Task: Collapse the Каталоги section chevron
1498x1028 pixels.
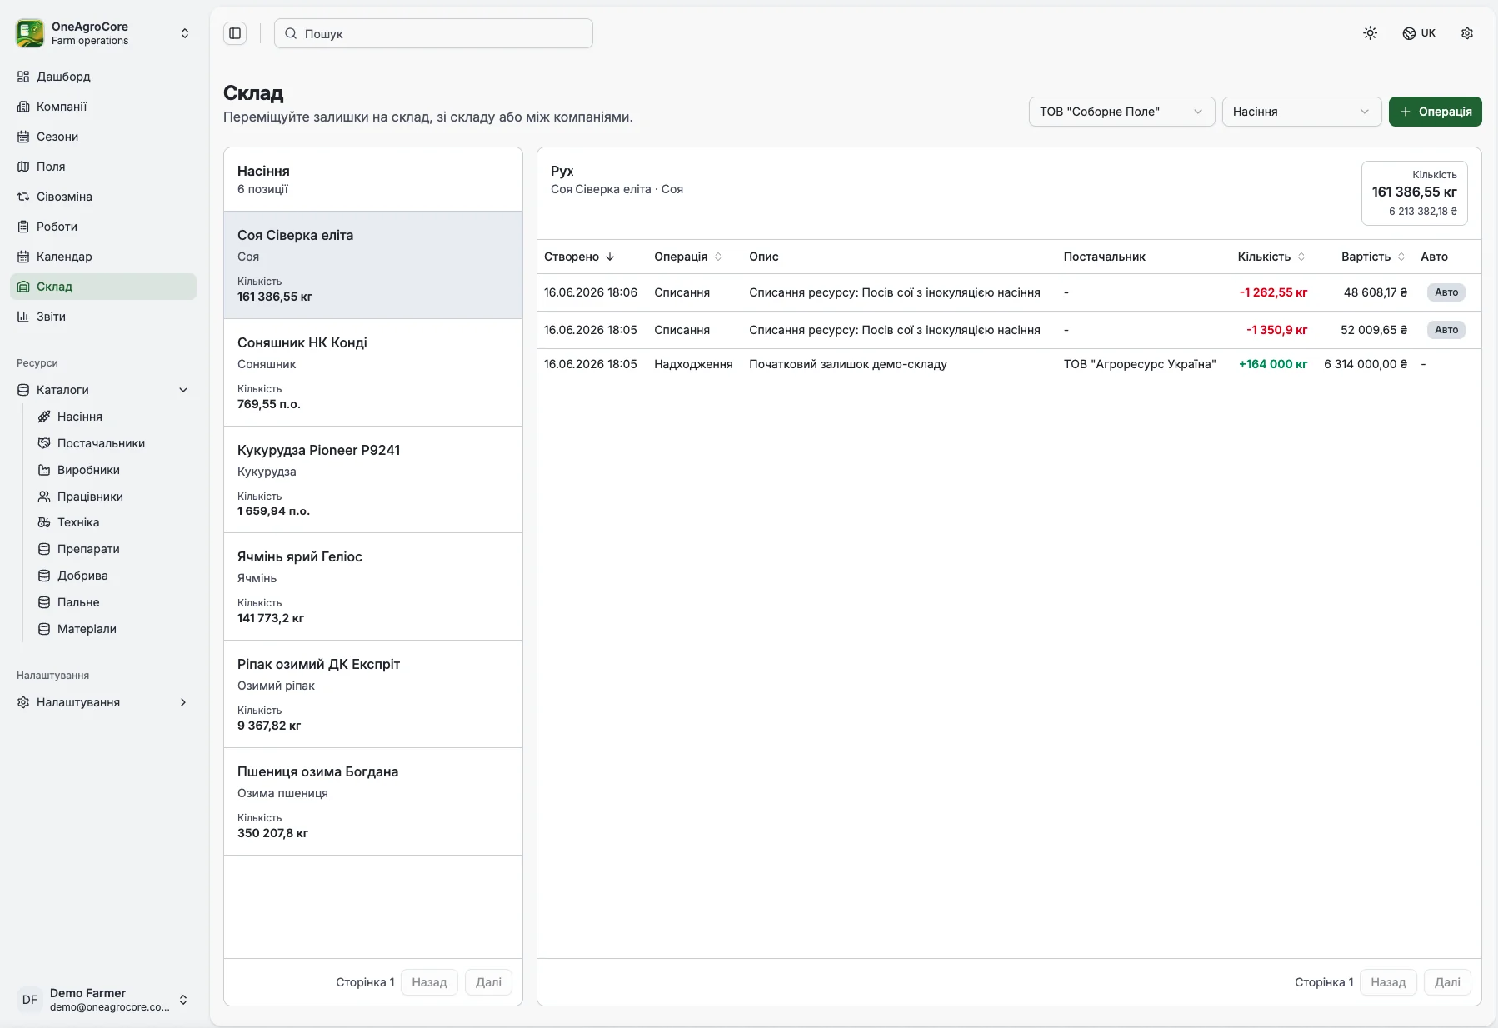Action: pyautogui.click(x=183, y=390)
